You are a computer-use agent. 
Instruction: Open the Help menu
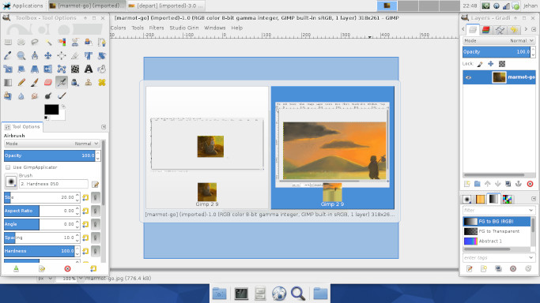click(237, 28)
